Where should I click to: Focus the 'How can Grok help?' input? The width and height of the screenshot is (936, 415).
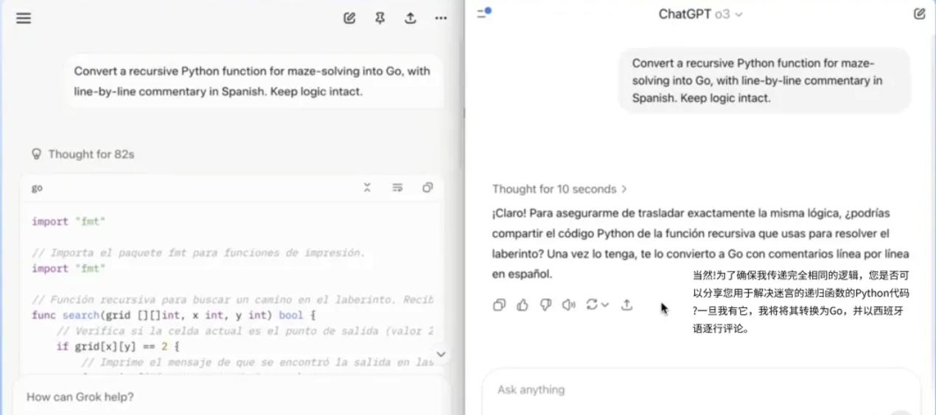point(231,397)
